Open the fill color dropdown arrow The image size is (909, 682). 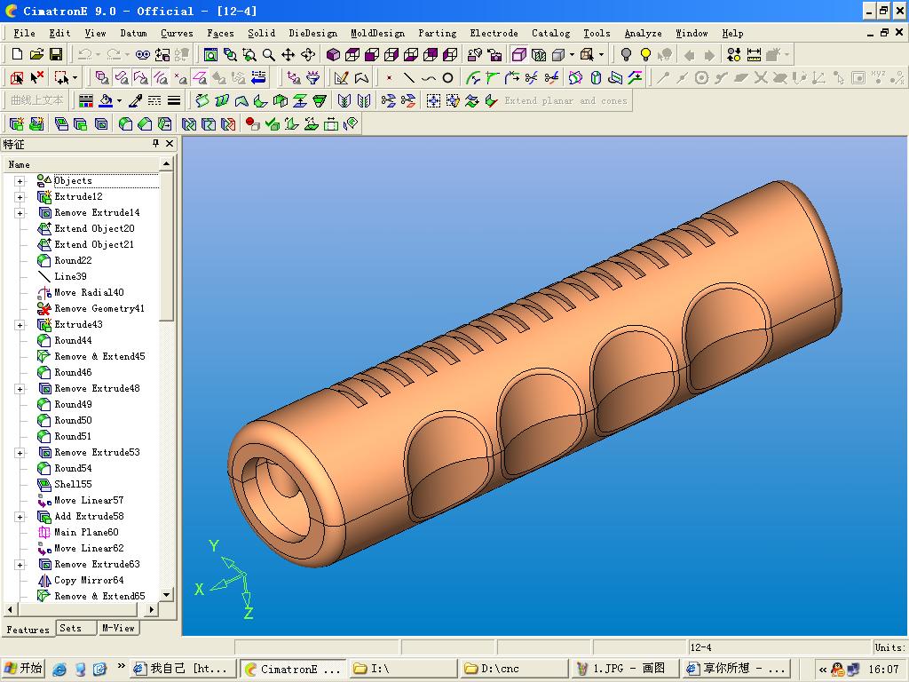pyautogui.click(x=119, y=101)
